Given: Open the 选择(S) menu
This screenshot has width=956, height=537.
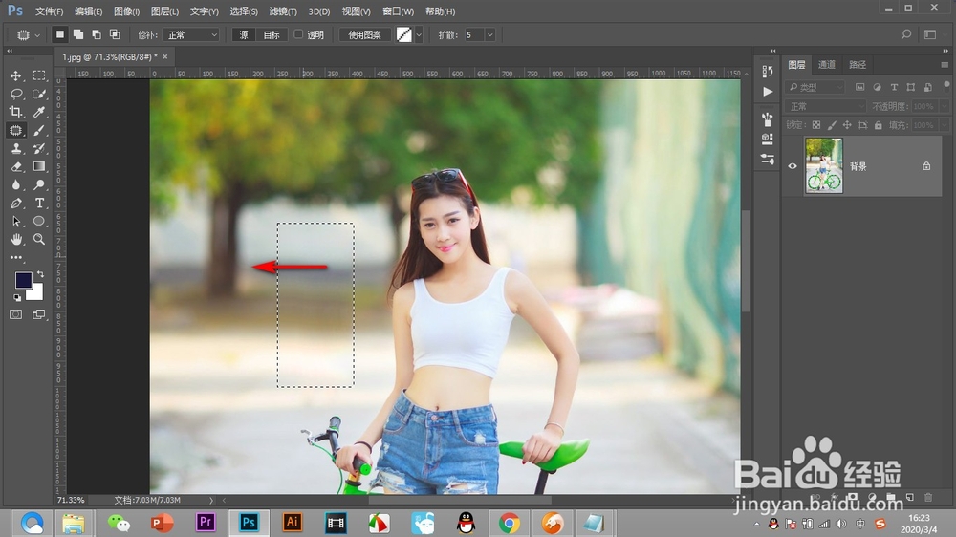Looking at the screenshot, I should [x=244, y=11].
